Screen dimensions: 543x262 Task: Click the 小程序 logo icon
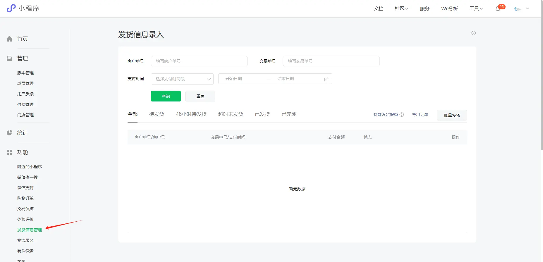[x=11, y=8]
